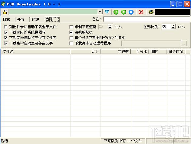This screenshot has width=191, height=144.
Task: Click the green fast-forward download-all icon
Action: (x=123, y=12)
